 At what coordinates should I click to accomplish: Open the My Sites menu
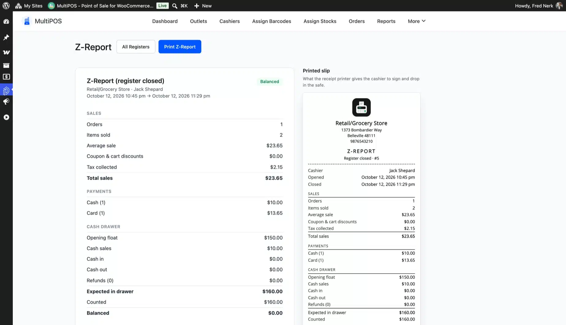click(29, 6)
